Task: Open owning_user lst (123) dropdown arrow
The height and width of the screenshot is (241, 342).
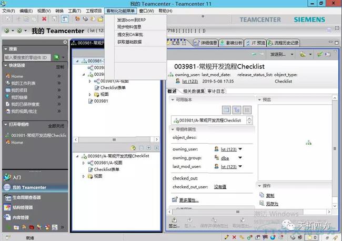Action: pos(240,149)
